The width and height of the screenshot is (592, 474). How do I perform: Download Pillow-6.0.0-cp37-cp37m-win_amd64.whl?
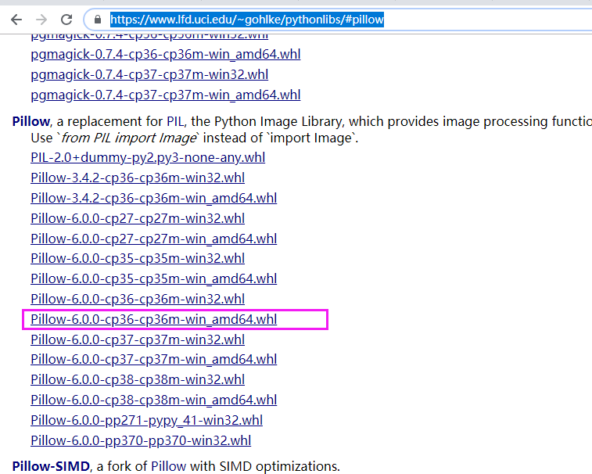tap(153, 359)
